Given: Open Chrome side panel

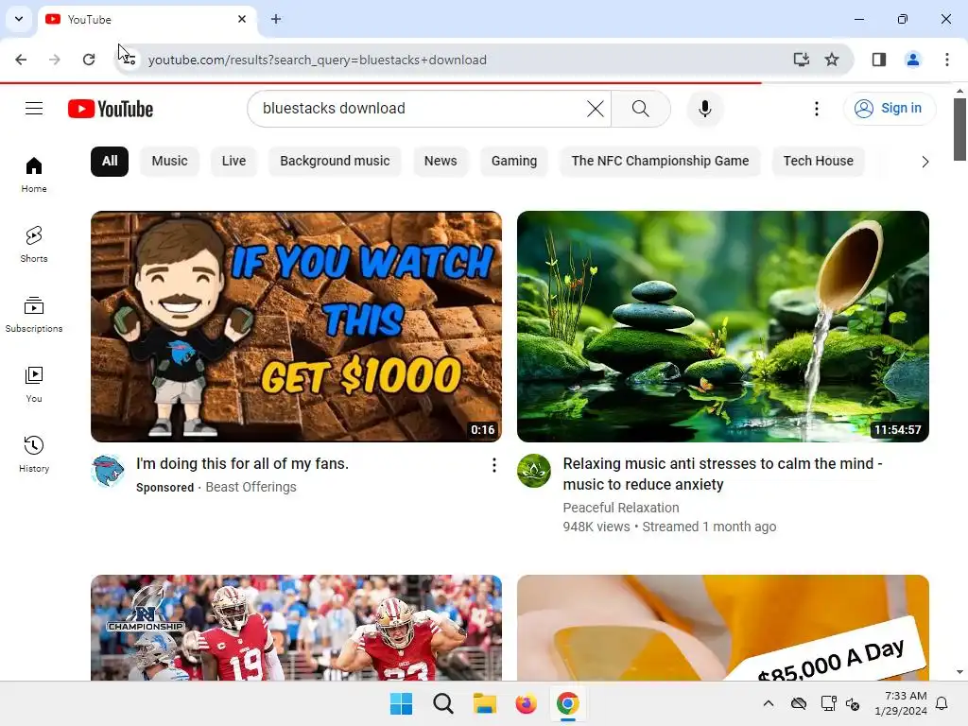Looking at the screenshot, I should click(879, 60).
